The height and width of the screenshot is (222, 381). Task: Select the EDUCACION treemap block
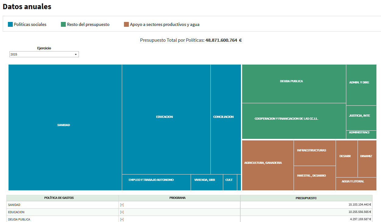coord(164,117)
